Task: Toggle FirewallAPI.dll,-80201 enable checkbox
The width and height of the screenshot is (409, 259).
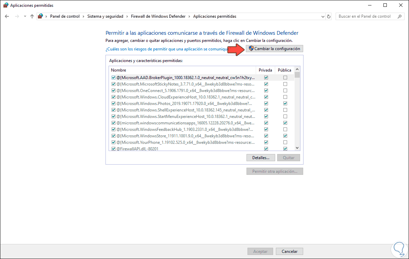Action: [x=113, y=149]
